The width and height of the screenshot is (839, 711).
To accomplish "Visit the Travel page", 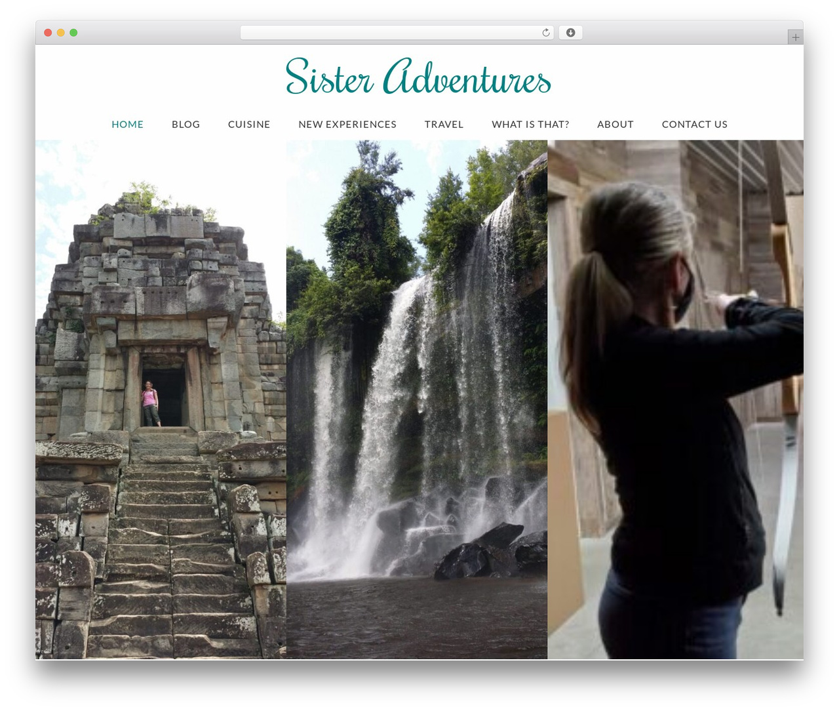I will pyautogui.click(x=444, y=124).
